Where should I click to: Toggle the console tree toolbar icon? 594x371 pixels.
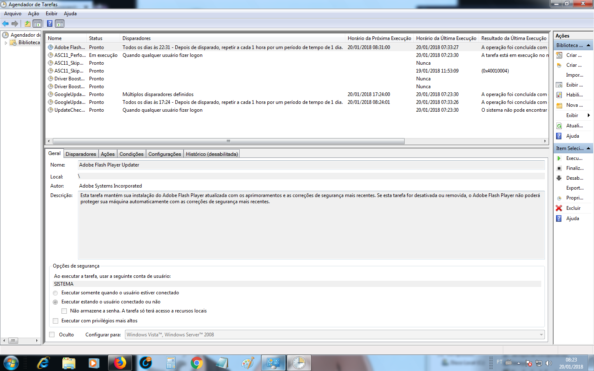pos(37,23)
